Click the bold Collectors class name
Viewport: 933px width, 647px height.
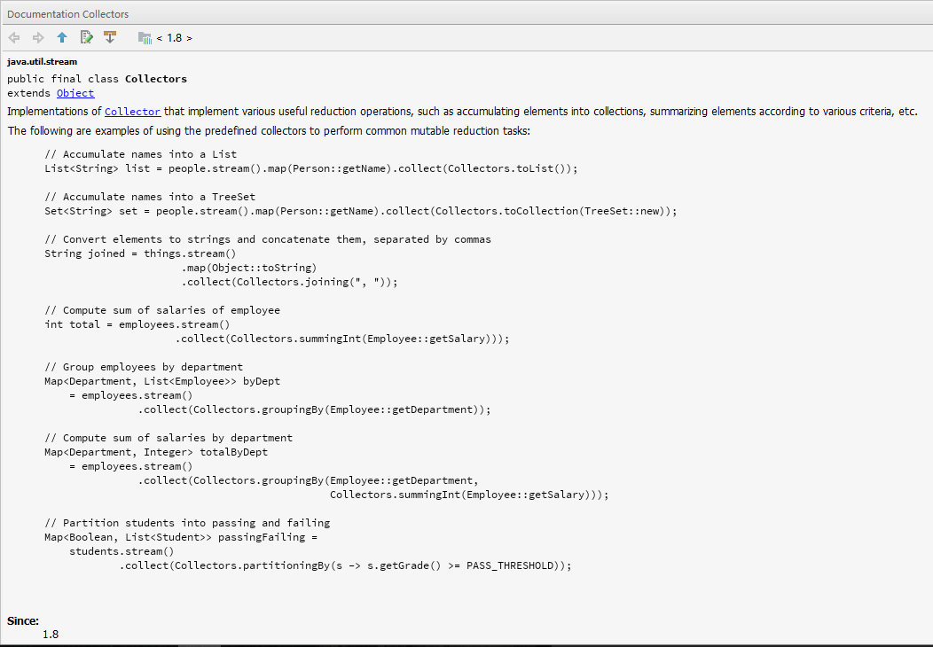155,79
